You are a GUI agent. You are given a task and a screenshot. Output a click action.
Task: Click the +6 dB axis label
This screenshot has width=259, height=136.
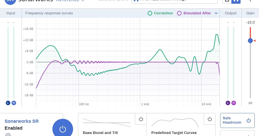[x=29, y=51]
